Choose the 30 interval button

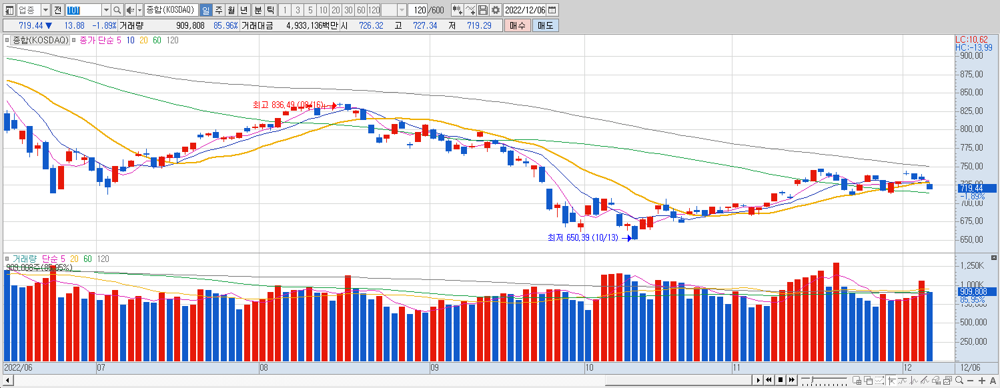(x=348, y=10)
